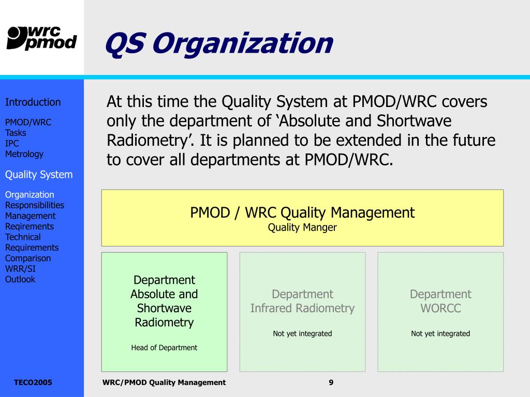Screen dimensions: 530x397
Task: Click Not yet integrated under WORCC
Action: (440, 333)
